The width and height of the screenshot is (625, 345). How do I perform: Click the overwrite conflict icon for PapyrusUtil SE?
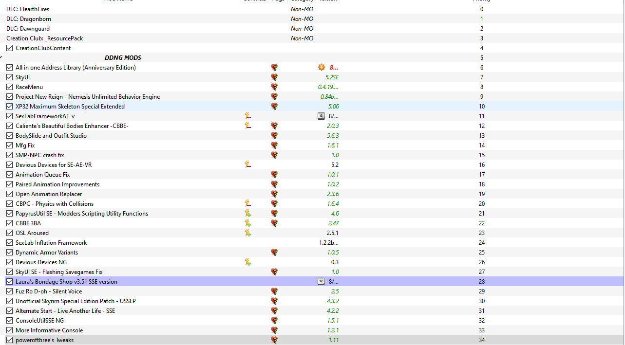tap(248, 213)
